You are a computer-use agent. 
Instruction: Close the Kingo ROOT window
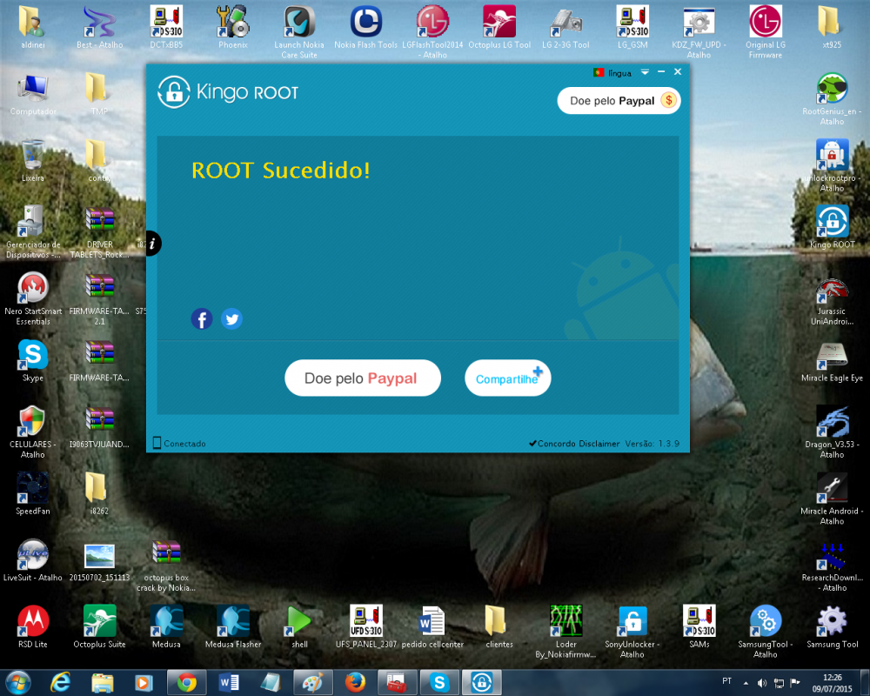(x=678, y=71)
